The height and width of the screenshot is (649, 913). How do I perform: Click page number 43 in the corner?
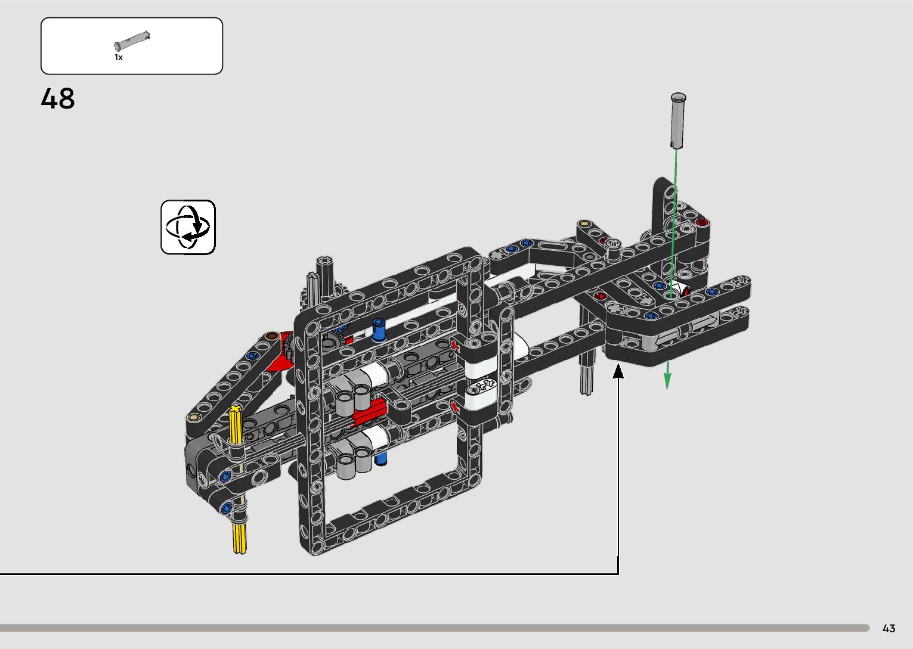pyautogui.click(x=889, y=628)
